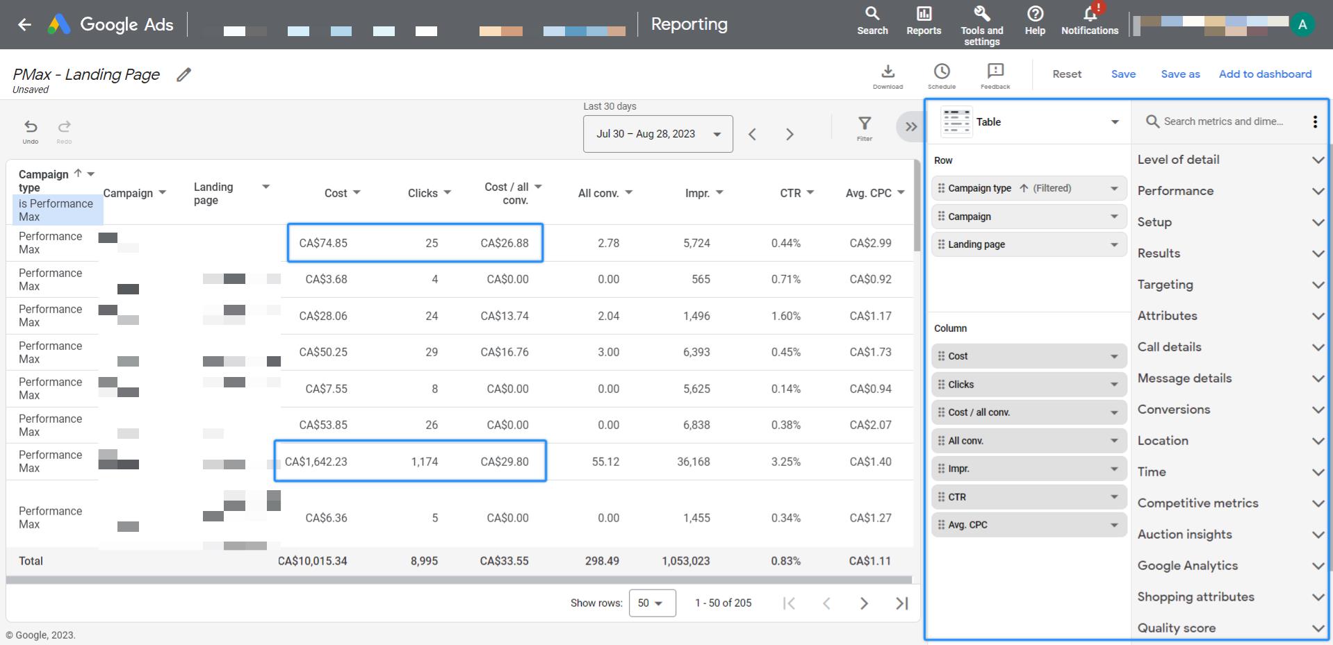The height and width of the screenshot is (645, 1333).
Task: Click Reset
Action: pos(1067,74)
